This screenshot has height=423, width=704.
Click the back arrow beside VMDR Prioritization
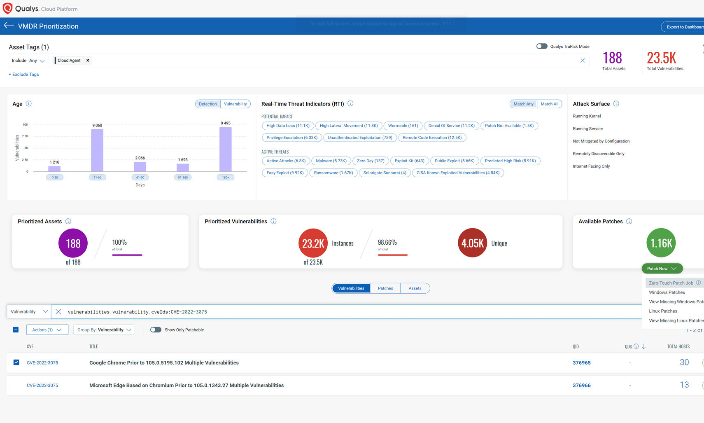click(x=9, y=26)
